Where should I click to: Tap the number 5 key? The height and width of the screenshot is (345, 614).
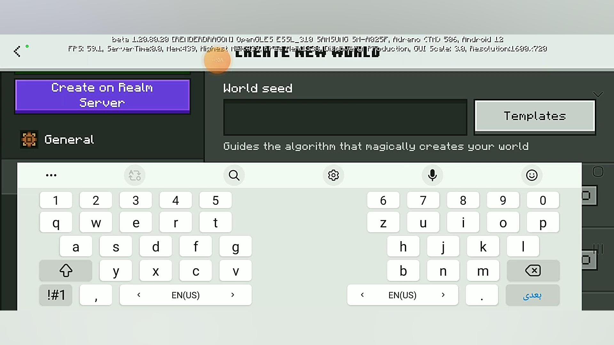pyautogui.click(x=216, y=200)
